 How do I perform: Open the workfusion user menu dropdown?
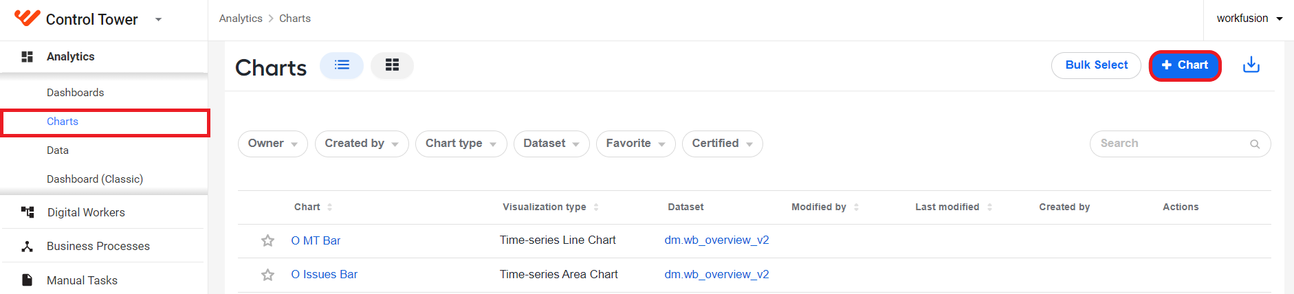(x=1249, y=19)
